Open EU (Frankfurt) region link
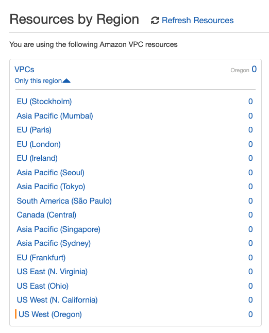 [41, 258]
